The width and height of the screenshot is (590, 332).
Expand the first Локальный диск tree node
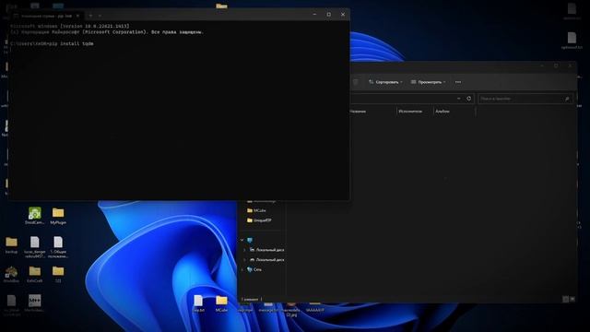pos(244,250)
